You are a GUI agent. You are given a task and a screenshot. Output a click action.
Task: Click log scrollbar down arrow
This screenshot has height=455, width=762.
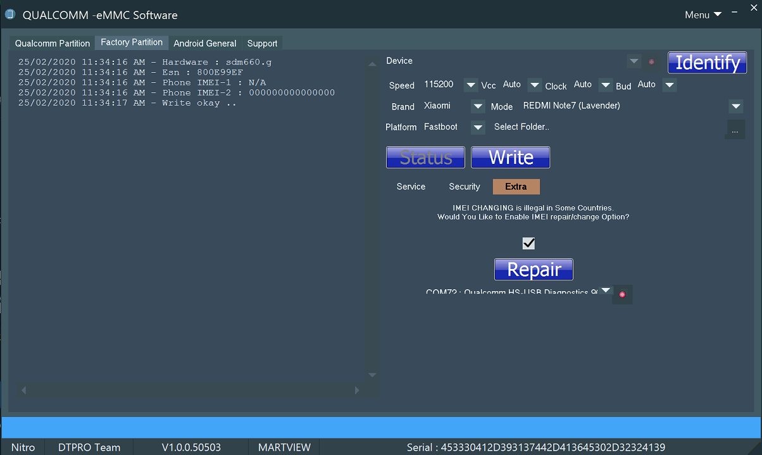[372, 375]
